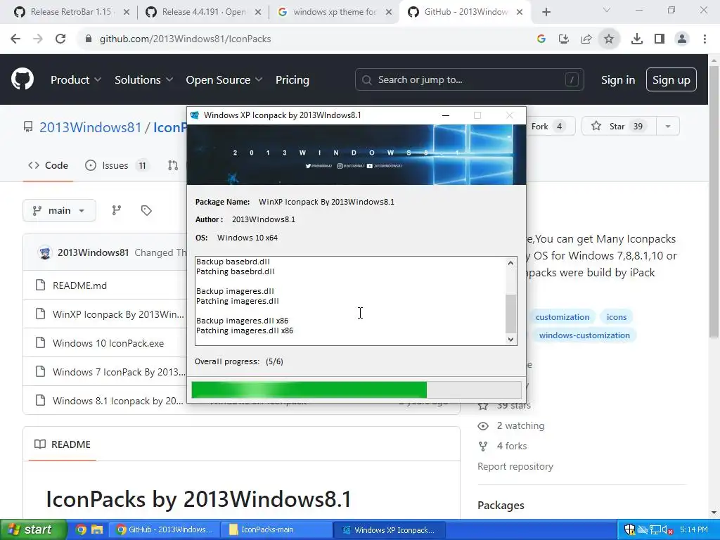720x540 pixels.
Task: Open Windows 8.1 Iconpack file
Action: point(118,401)
